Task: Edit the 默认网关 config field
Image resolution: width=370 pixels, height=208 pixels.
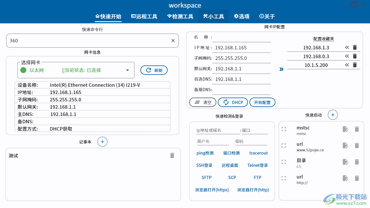Action: click(242, 69)
